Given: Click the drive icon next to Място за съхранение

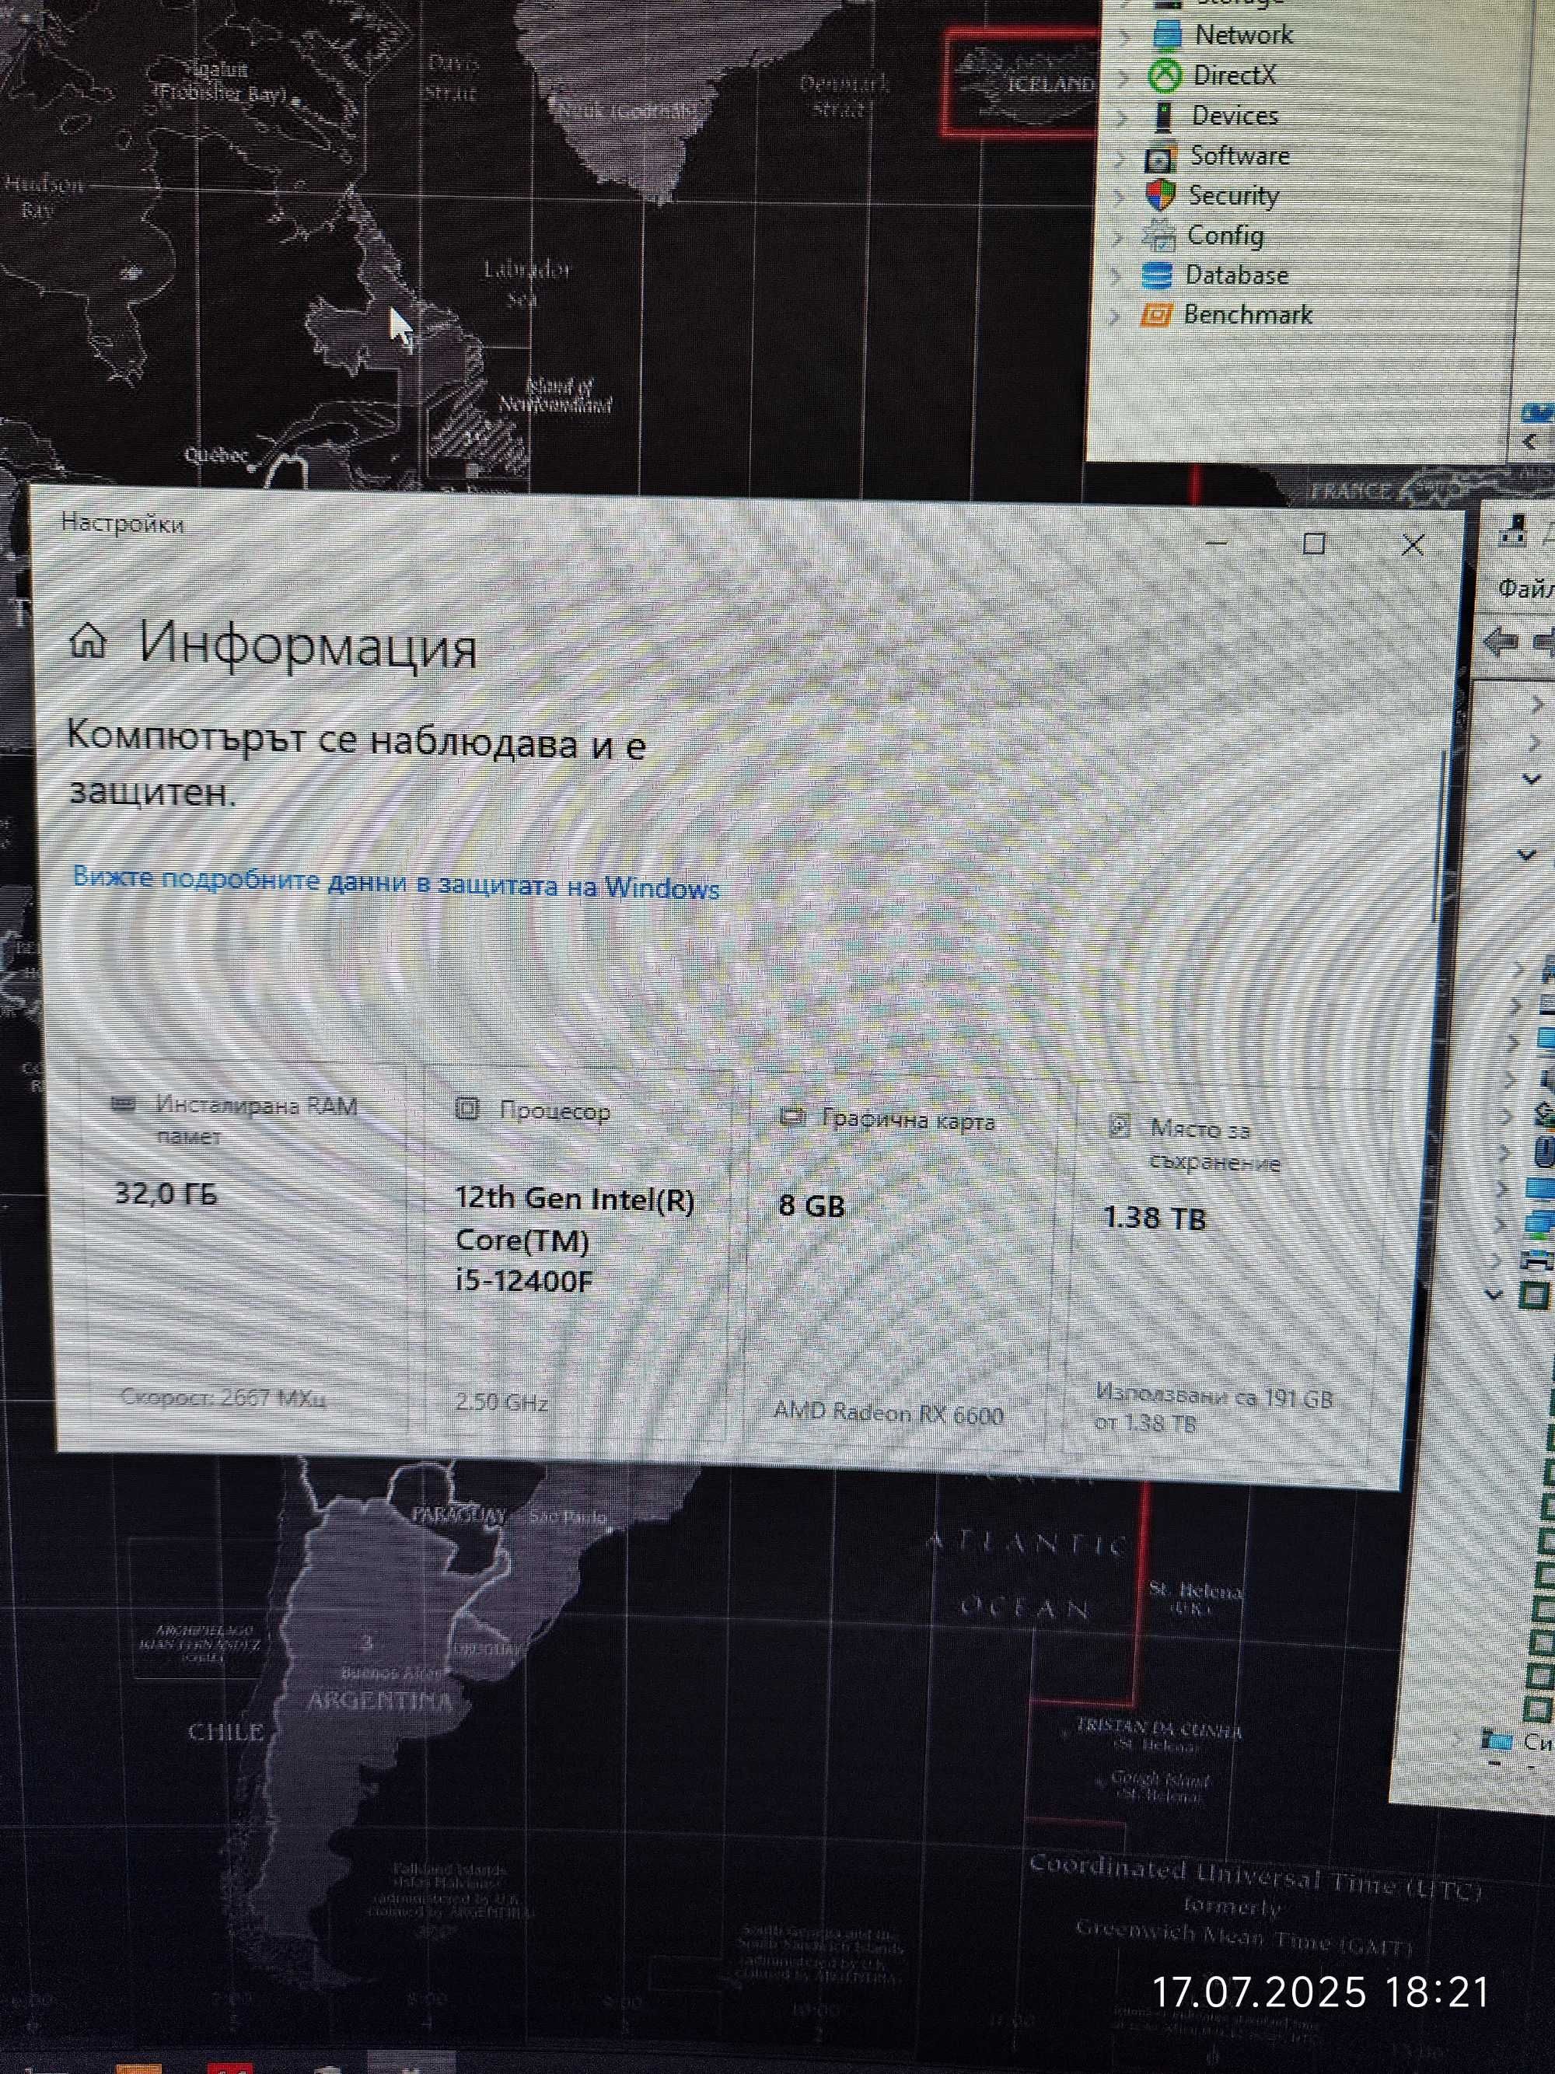Looking at the screenshot, I should click(x=1118, y=1125).
